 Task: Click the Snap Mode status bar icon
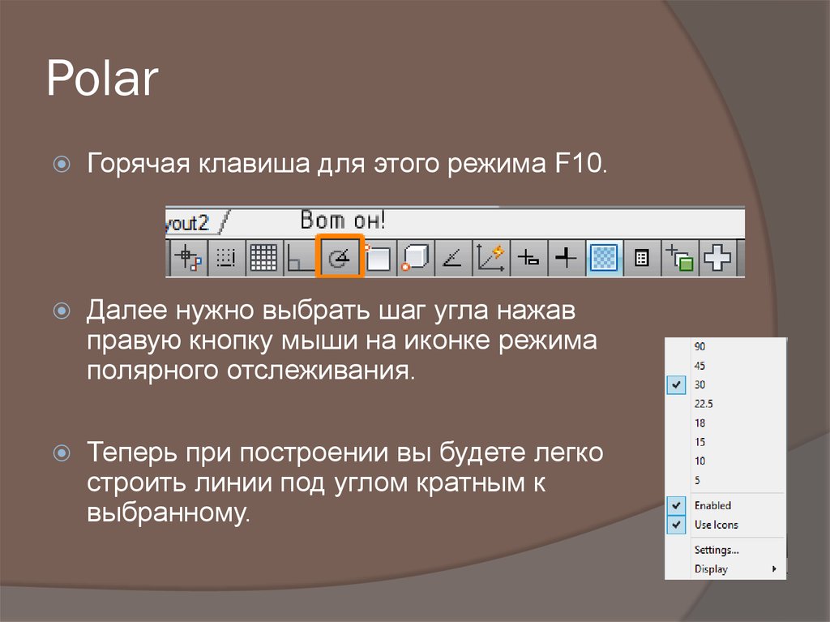tap(227, 259)
